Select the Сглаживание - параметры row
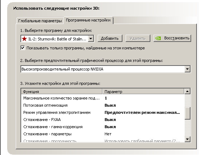Image resolution: width=199 pixels, height=155 pixels. 103,134
